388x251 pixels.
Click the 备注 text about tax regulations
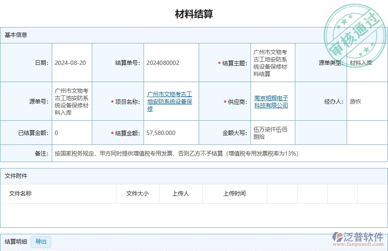pyautogui.click(x=177, y=153)
